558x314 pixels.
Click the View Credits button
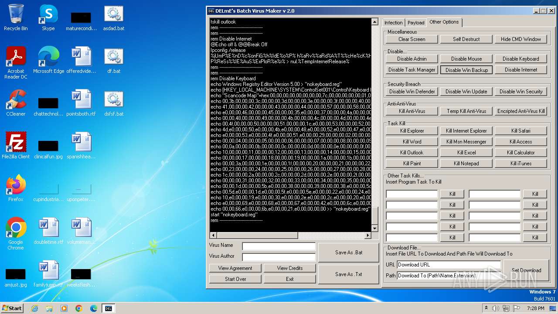click(x=289, y=268)
